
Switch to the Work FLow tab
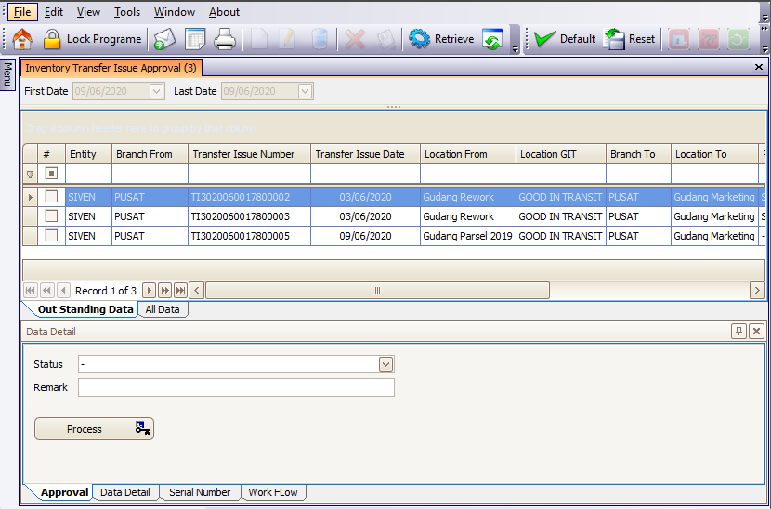pos(273,492)
